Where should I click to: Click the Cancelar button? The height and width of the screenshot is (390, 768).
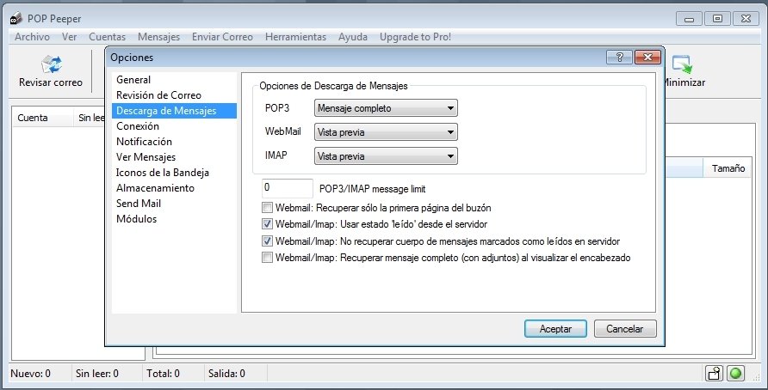pos(625,329)
